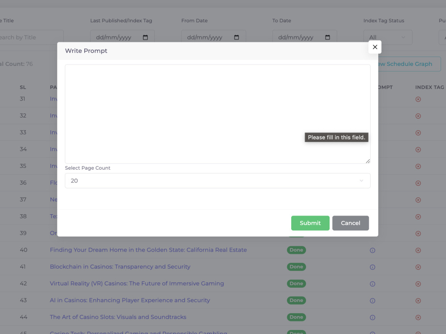Image resolution: width=446 pixels, height=334 pixels.
Task: Focus the prompt text area
Action: (218, 114)
